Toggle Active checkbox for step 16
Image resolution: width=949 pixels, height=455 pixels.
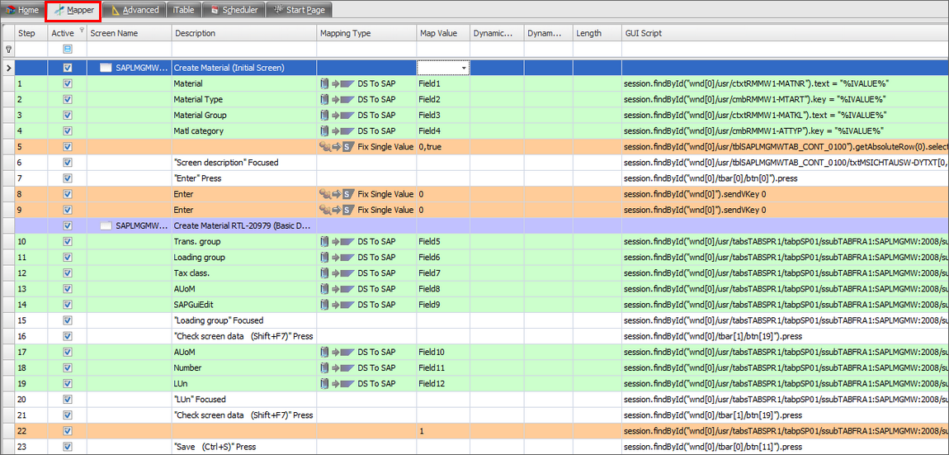tap(68, 335)
